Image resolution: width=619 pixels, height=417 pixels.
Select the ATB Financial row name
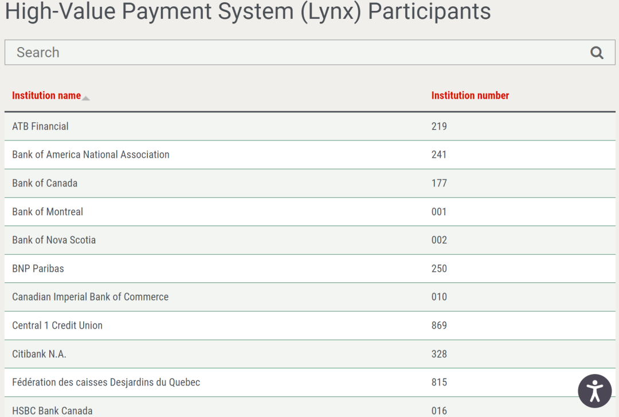coord(40,126)
